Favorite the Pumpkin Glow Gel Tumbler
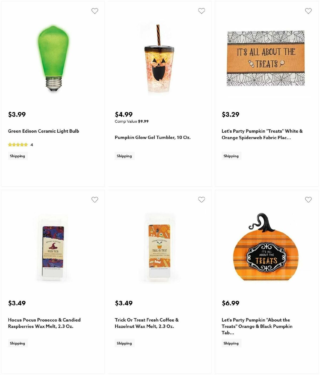 pos(202,11)
